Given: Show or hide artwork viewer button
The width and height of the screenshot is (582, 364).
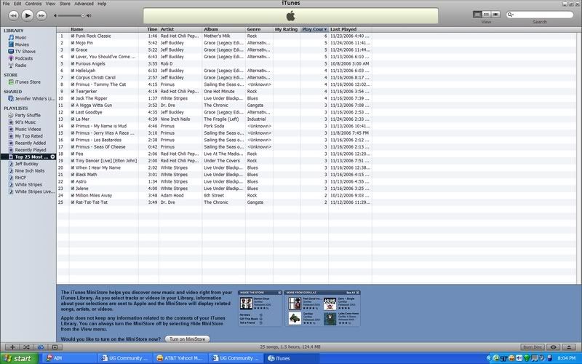Looking at the screenshot, I should click(x=55, y=347).
